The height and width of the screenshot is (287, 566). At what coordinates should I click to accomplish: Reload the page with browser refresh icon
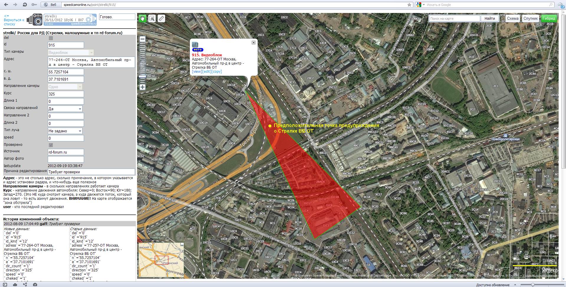[25, 5]
